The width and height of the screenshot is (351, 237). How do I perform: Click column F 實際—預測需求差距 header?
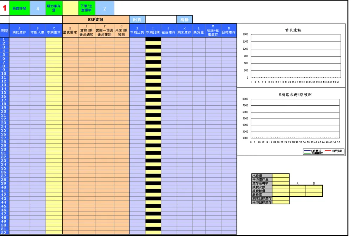(x=104, y=31)
